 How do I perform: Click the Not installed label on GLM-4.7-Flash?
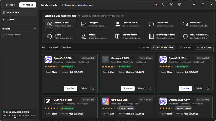click(88, 99)
